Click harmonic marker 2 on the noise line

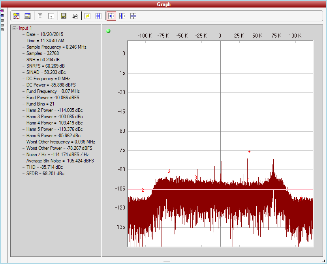[x=143, y=190]
